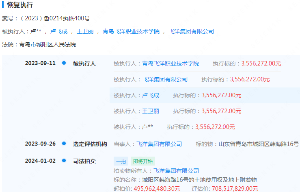Click 王卫丽 in the timeline 被执行人 rows
The width and height of the screenshot is (300, 192).
(151, 111)
